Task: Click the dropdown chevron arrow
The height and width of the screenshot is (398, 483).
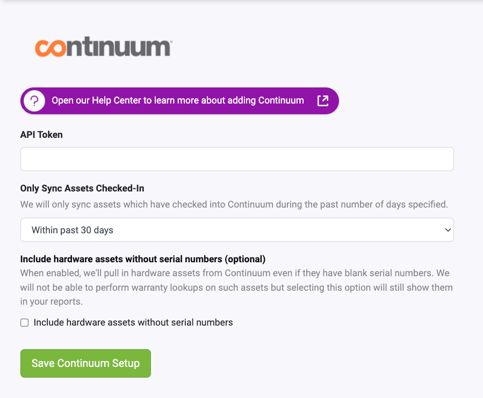Action: coord(447,230)
